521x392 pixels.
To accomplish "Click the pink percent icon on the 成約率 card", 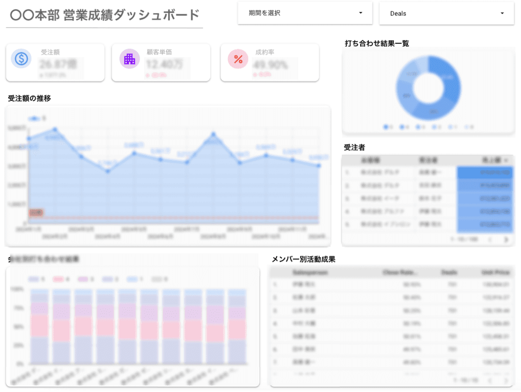I will point(237,58).
